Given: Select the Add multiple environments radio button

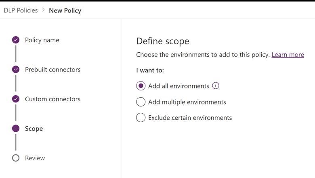Looking at the screenshot, I should click(141, 102).
